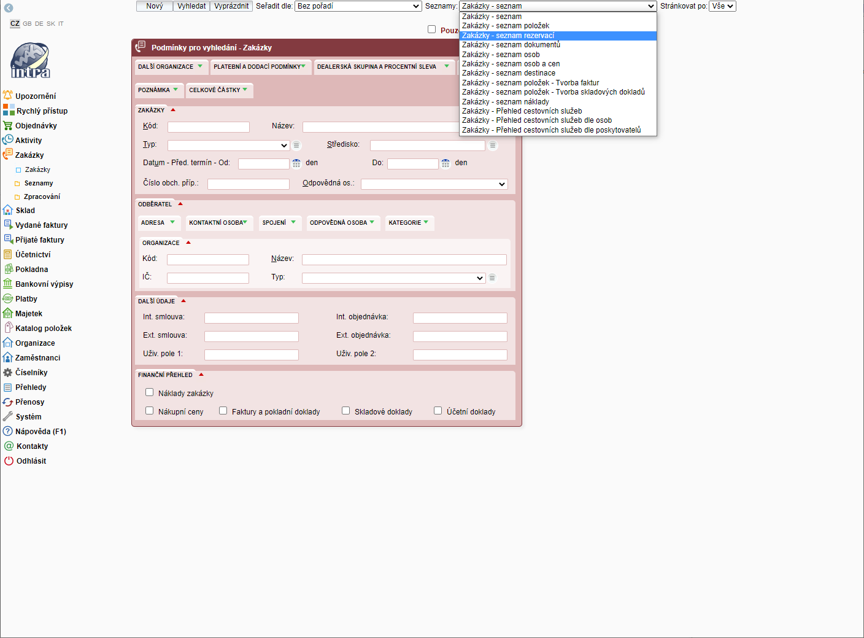864x638 pixels.
Task: Collapse the sidebar with the back arrow icon
Action: coord(9,8)
